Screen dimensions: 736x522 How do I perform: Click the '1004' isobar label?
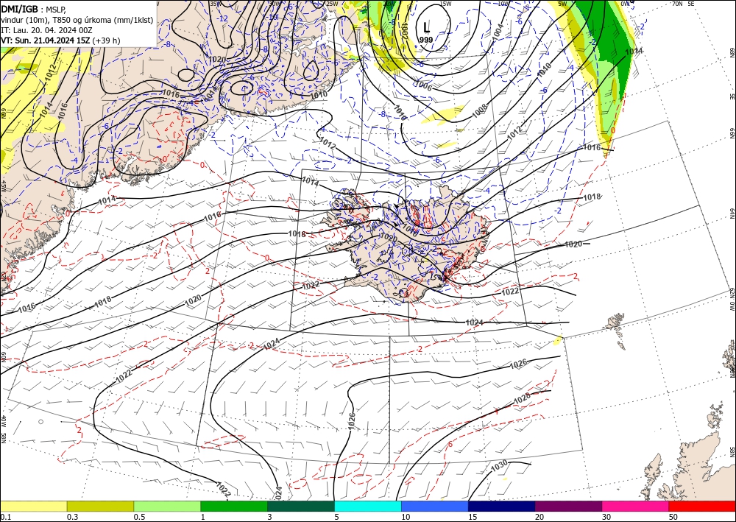click(x=498, y=30)
